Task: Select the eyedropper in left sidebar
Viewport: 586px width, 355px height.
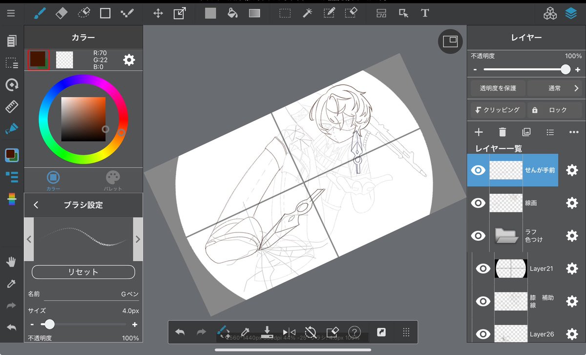Action: click(x=11, y=284)
